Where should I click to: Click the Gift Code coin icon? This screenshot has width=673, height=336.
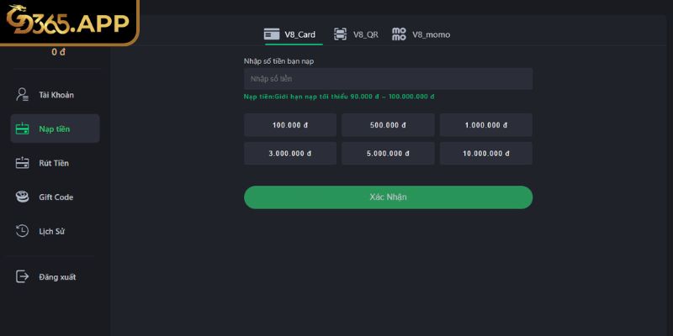23,197
